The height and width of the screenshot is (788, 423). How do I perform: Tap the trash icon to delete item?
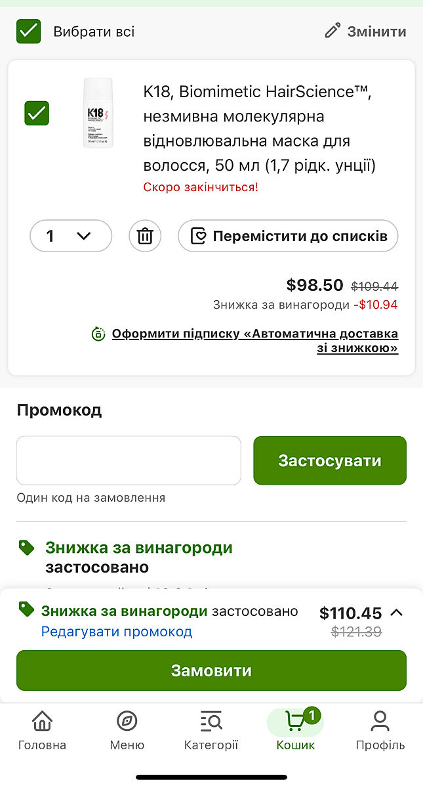(x=145, y=236)
